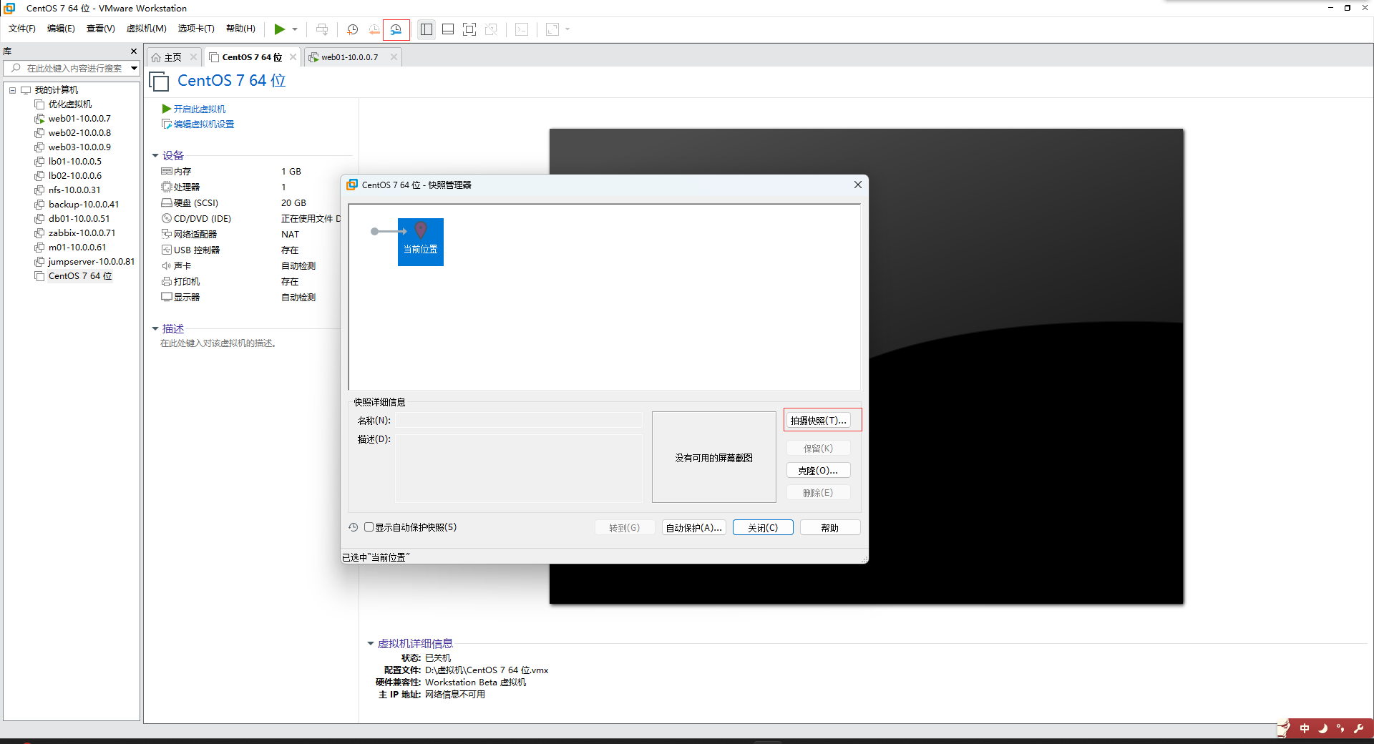Select backup-10.0.0.41 in the library tree
Image resolution: width=1374 pixels, height=744 pixels.
(84, 205)
